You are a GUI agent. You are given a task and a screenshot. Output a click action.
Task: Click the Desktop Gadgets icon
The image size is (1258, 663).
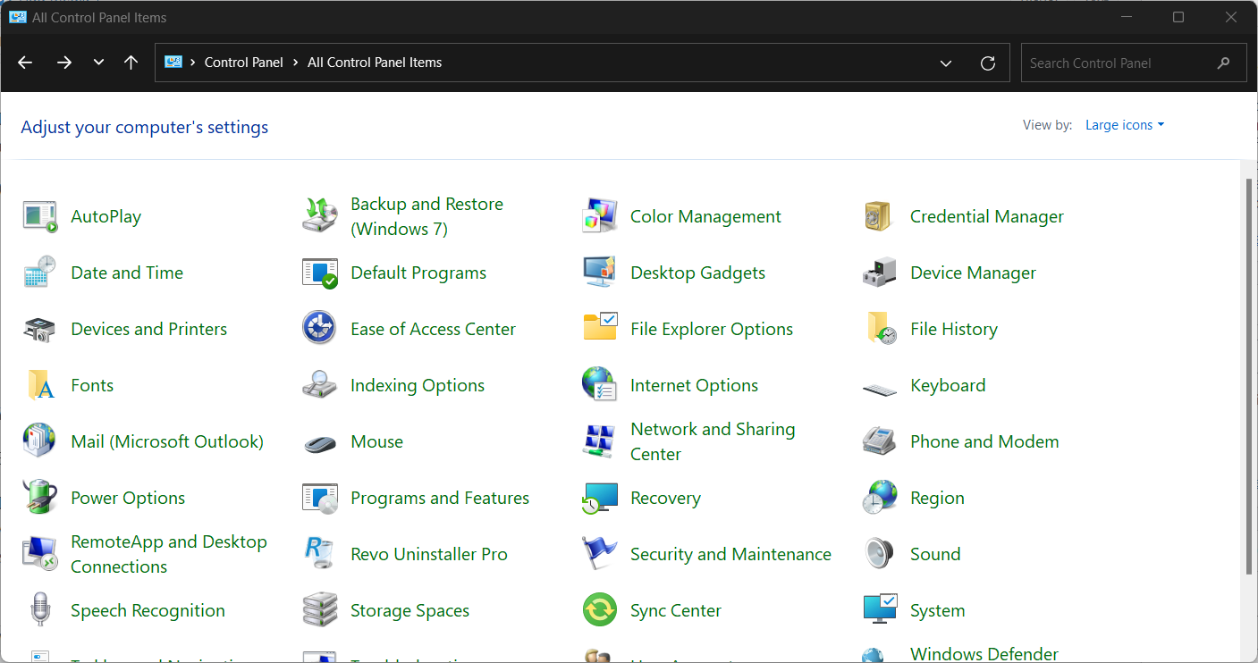pos(600,273)
